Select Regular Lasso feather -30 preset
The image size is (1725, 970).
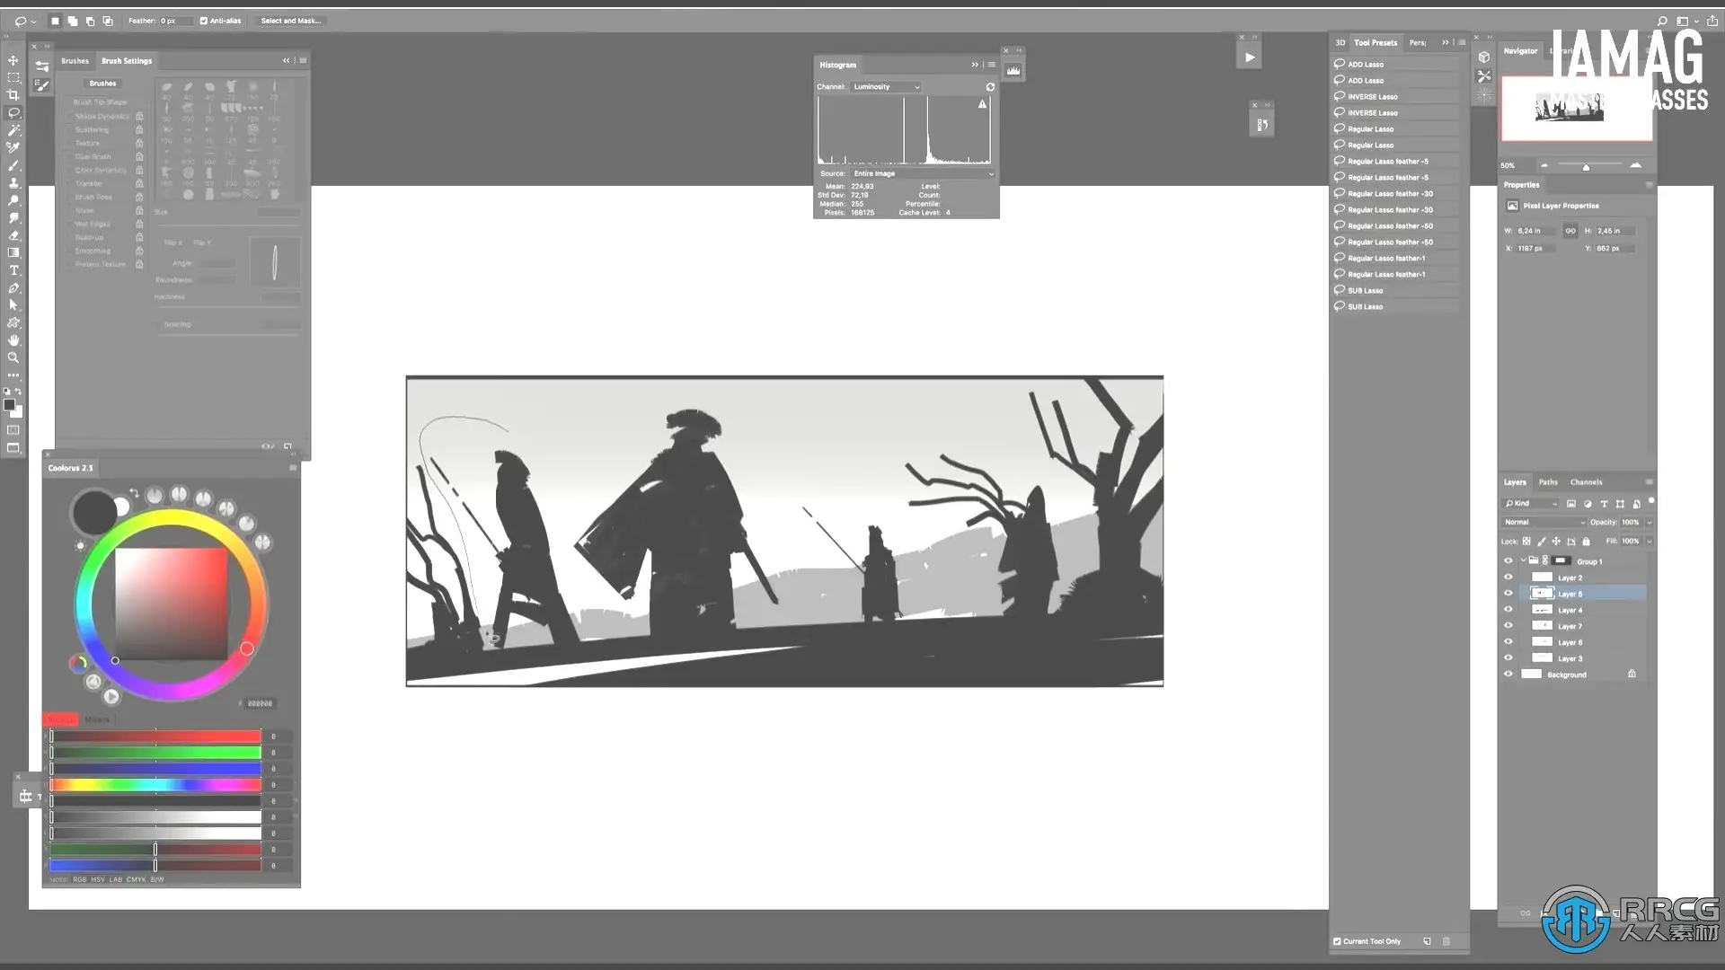point(1390,194)
